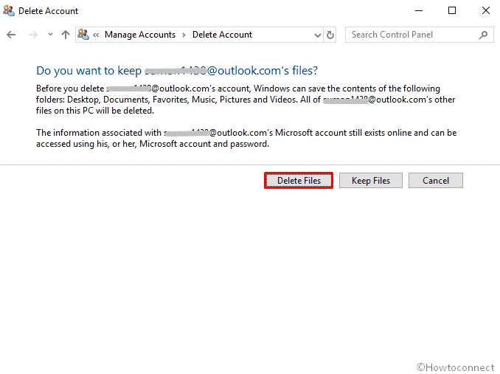Expand hidden breadcrumb levels chevron

click(96, 35)
